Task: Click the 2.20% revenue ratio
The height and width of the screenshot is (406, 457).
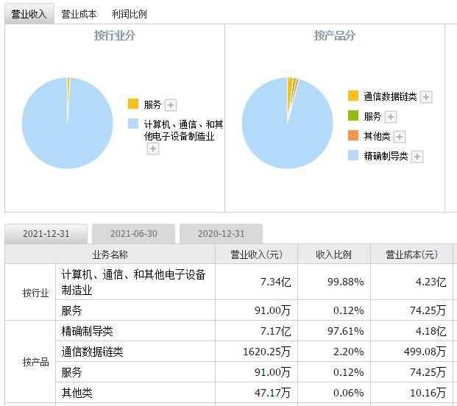Action: (349, 352)
